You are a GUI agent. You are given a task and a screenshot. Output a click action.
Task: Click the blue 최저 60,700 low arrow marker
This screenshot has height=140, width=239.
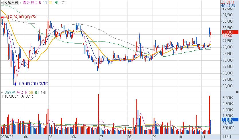[15, 84]
